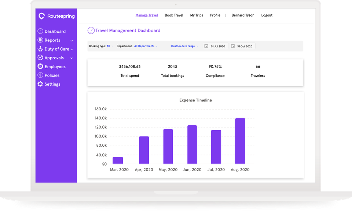
Task: Click the Employees people icon
Action: (40, 66)
